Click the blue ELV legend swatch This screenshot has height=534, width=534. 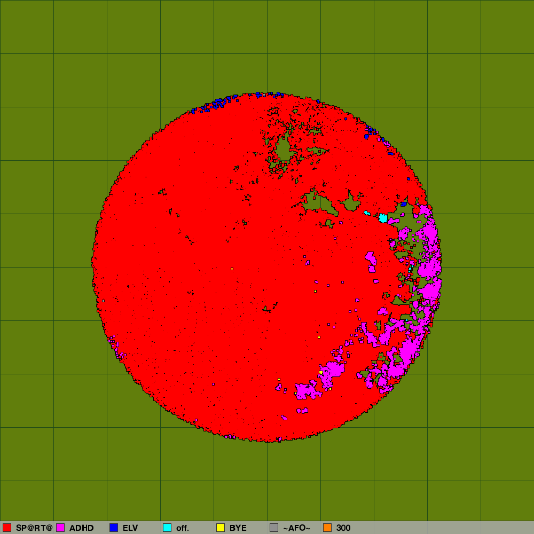(114, 528)
